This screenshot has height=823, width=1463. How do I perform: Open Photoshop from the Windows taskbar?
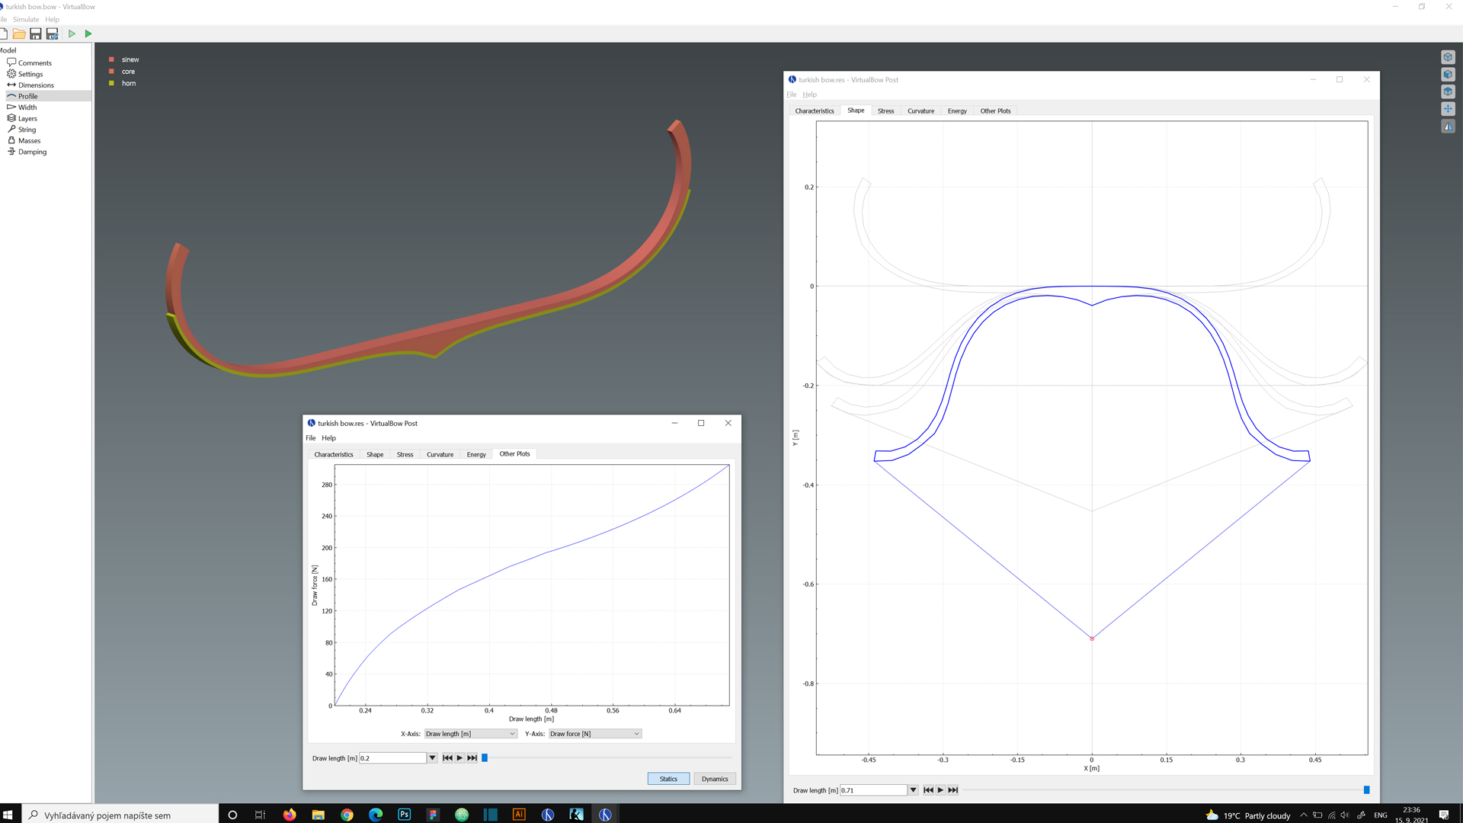405,814
